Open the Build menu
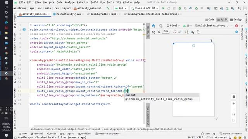The image size is (248, 139). point(94,2)
